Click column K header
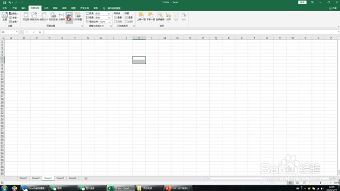The height and width of the screenshot is (191, 340). [139, 38]
